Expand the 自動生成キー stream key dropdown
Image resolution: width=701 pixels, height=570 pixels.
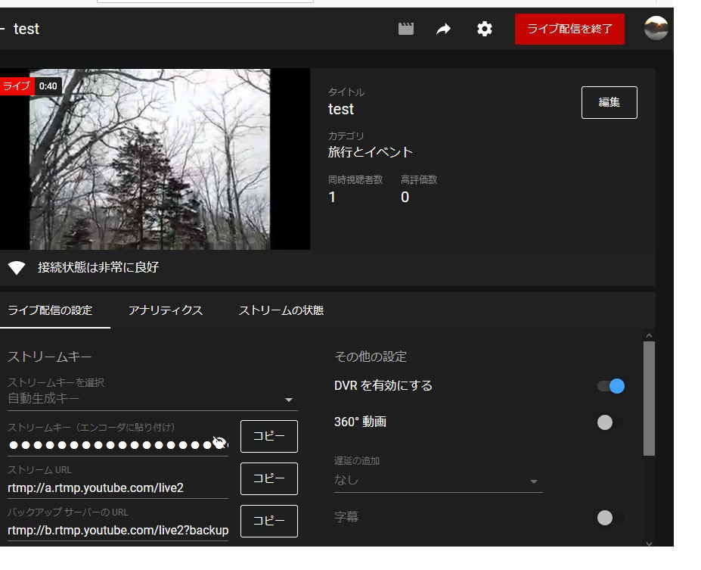152,398
